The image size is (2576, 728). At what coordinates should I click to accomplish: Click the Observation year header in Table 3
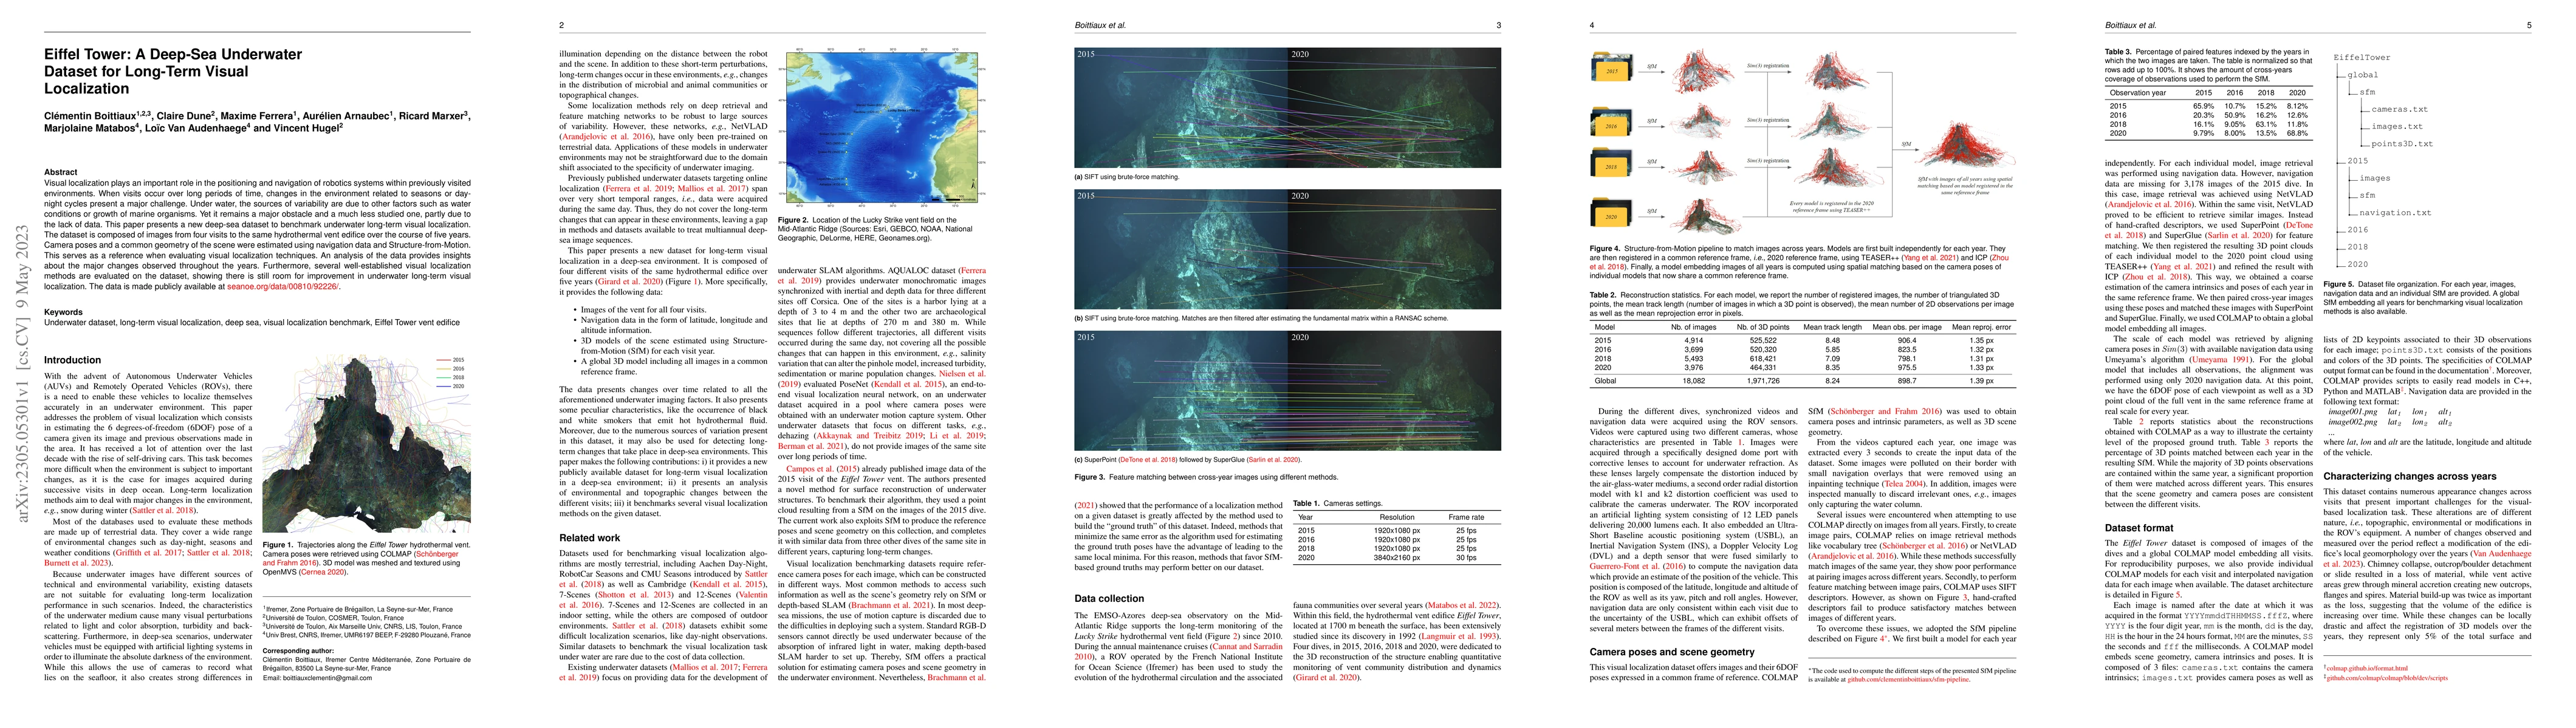pos(2138,92)
